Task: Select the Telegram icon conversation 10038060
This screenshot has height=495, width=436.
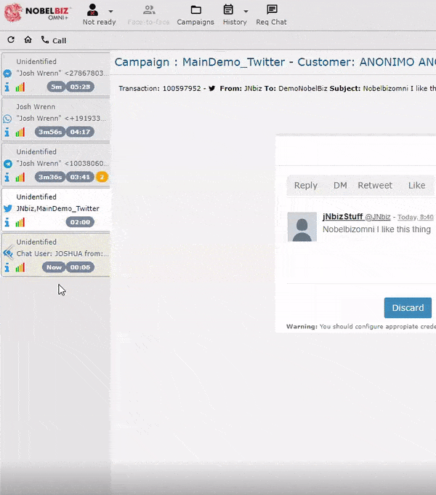Action: (7, 164)
